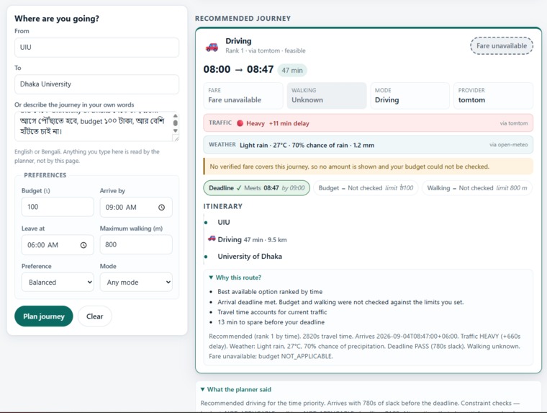Click the PREFERENCES section label

point(45,175)
